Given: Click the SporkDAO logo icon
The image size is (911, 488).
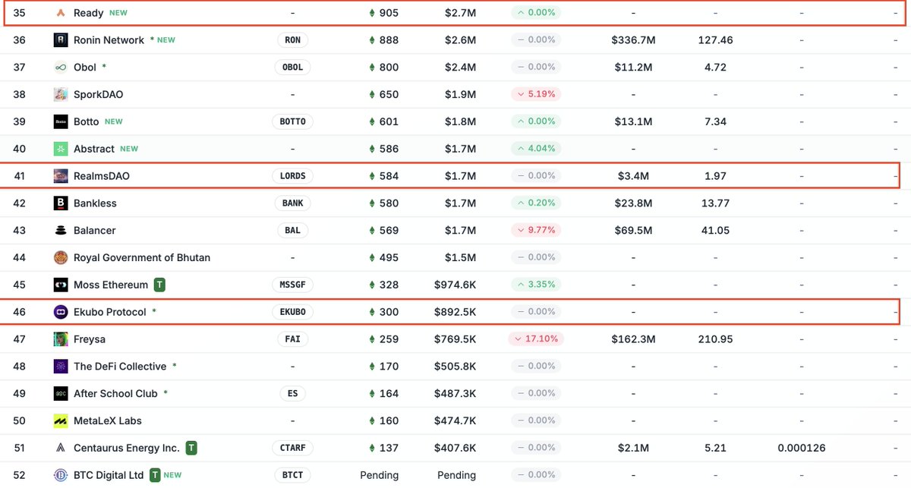Looking at the screenshot, I should pos(61,95).
